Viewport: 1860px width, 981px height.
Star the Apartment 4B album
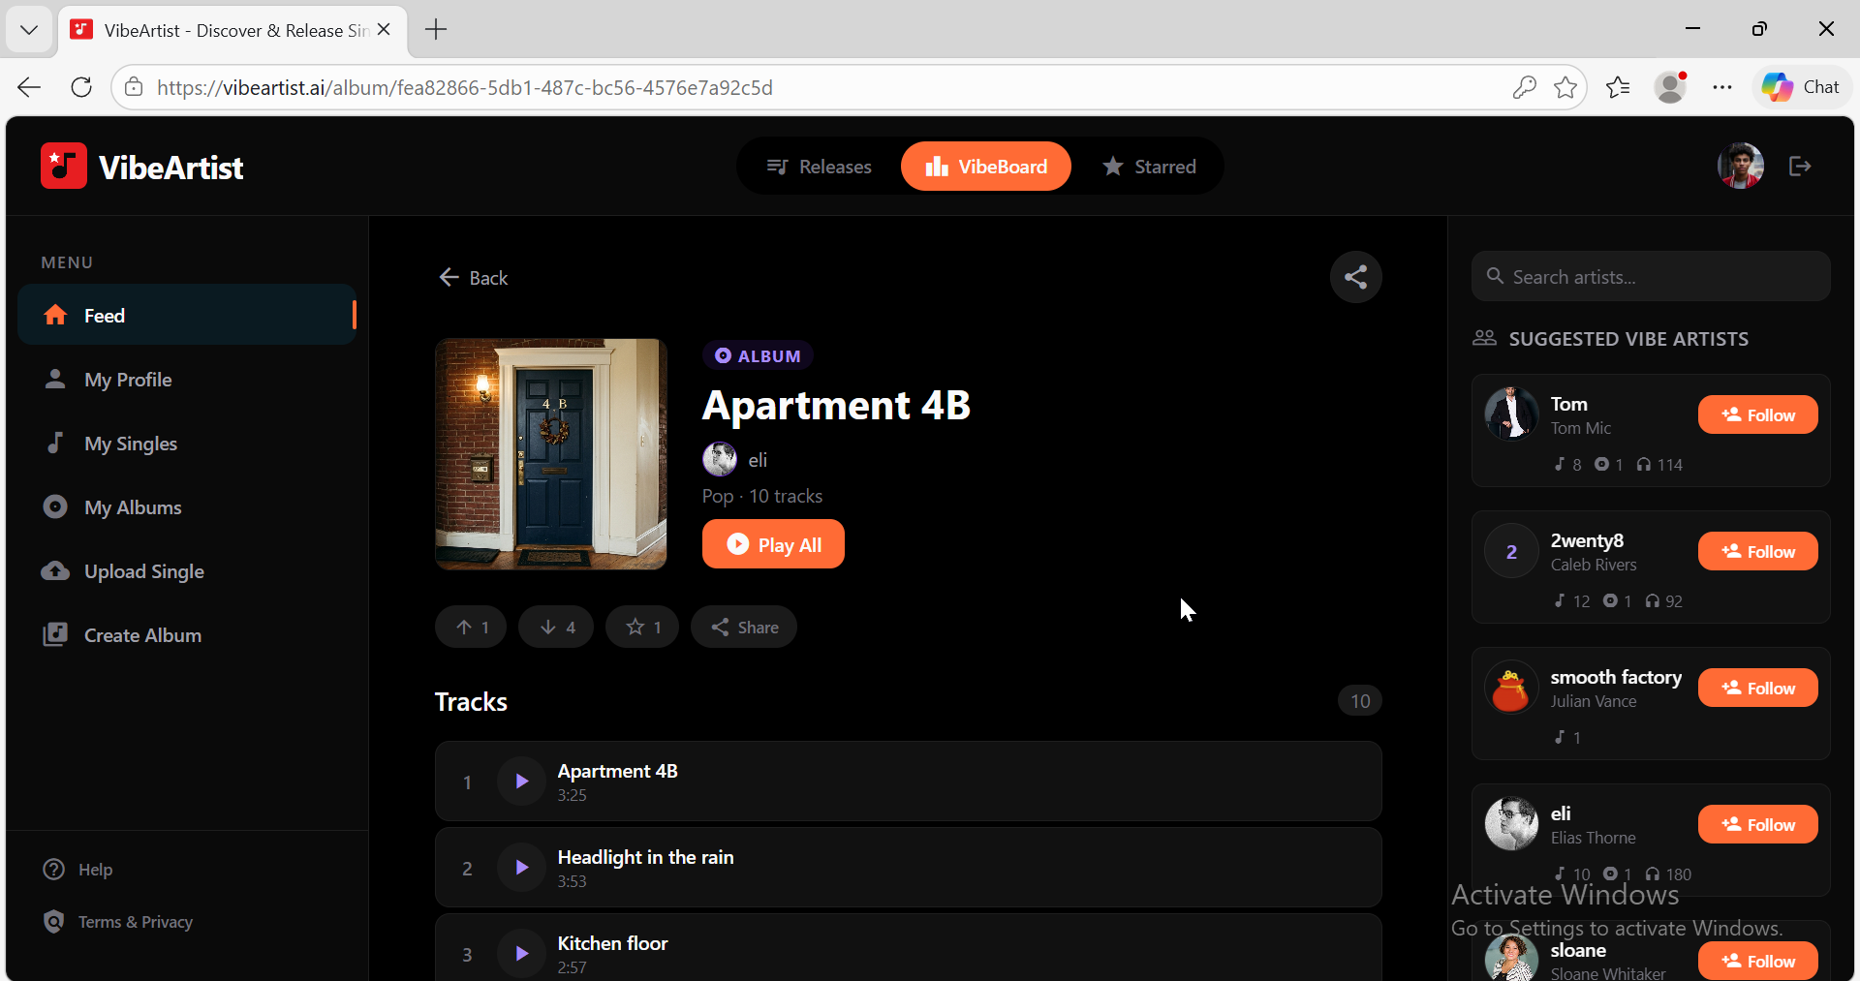(641, 627)
